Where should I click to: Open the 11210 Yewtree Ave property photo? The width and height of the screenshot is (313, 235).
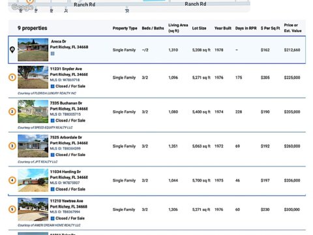pos(33,210)
